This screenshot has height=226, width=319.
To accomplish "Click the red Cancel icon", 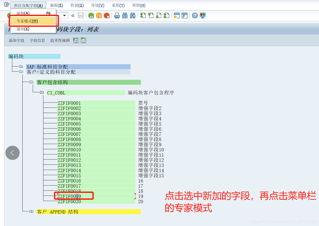I will point(107,16).
